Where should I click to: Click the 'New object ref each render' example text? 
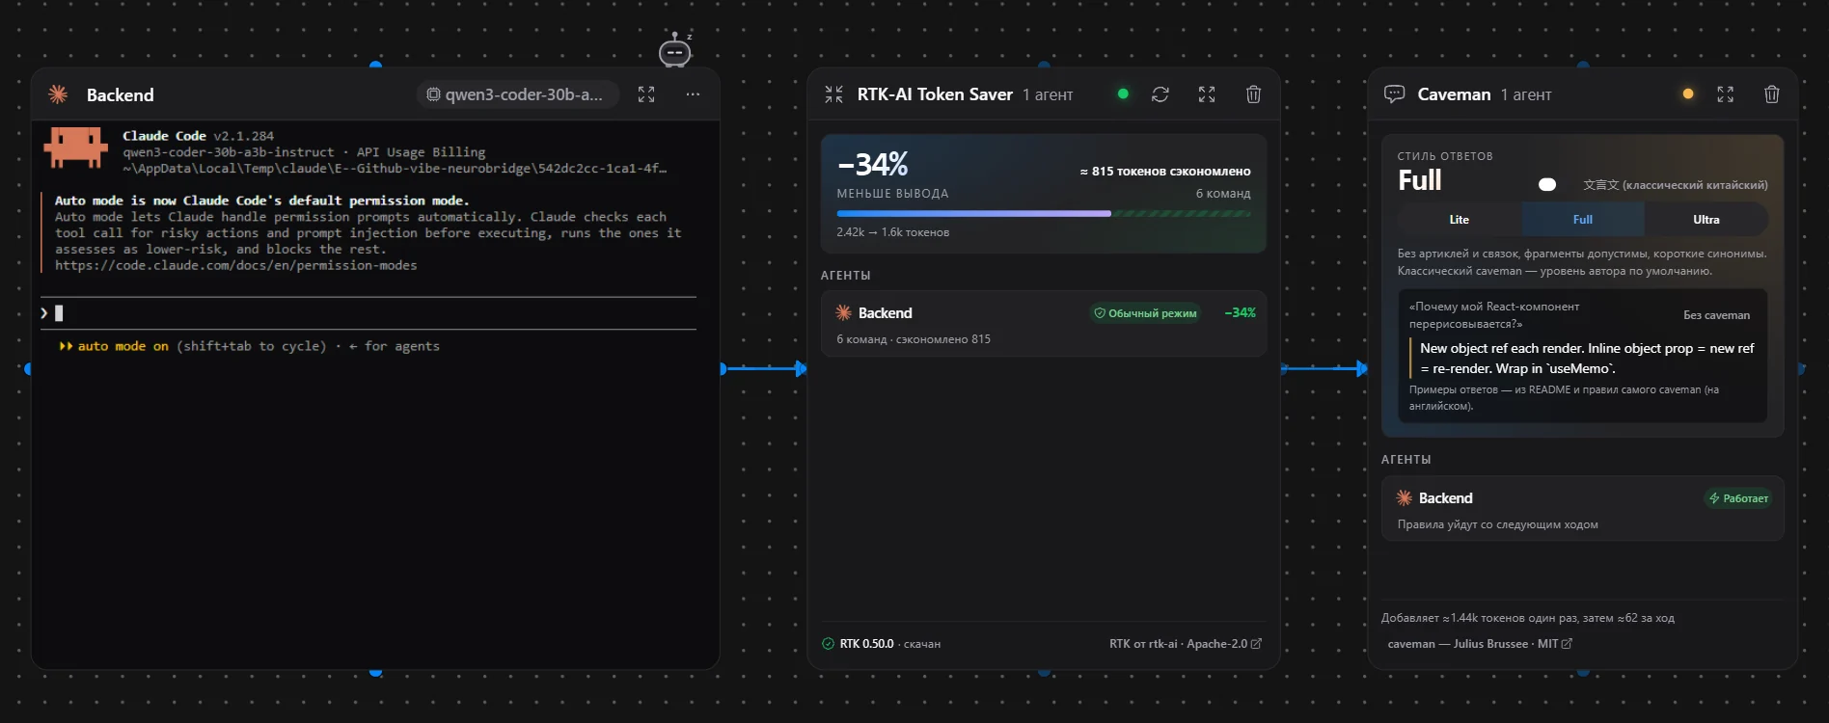pos(1587,359)
